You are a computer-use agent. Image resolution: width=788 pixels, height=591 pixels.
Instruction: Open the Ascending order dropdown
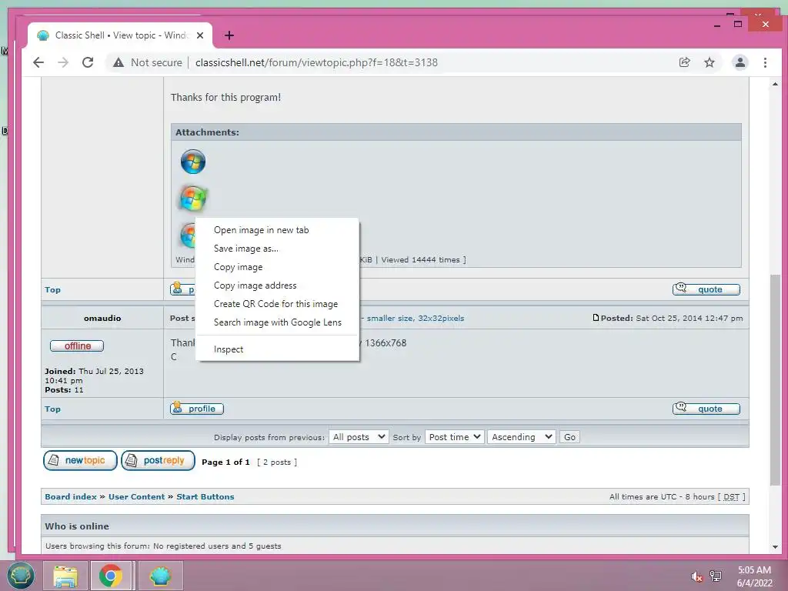click(521, 437)
